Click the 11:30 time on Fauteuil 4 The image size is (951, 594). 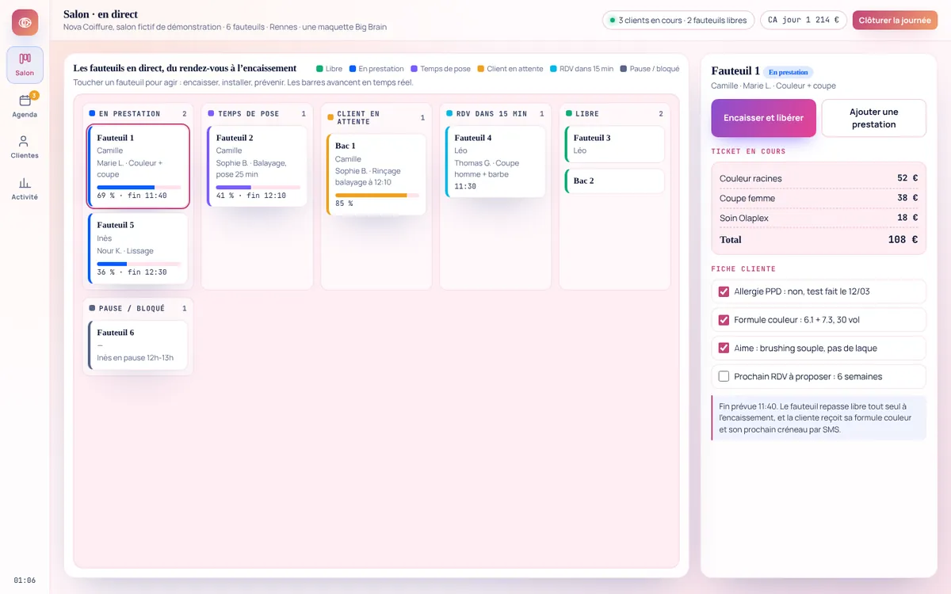pyautogui.click(x=465, y=187)
